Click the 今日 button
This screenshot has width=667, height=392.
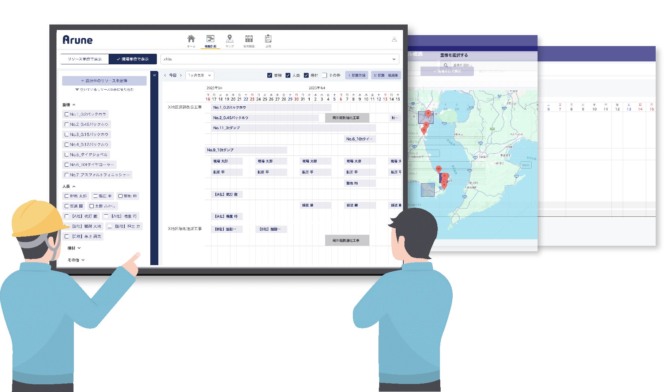[173, 75]
